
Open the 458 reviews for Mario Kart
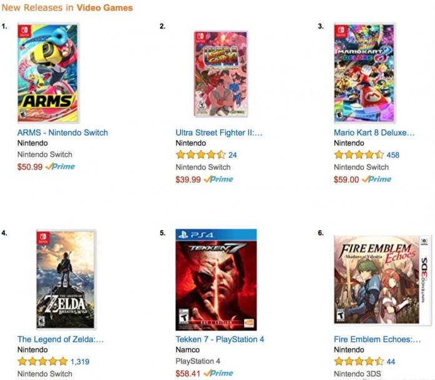(x=393, y=155)
